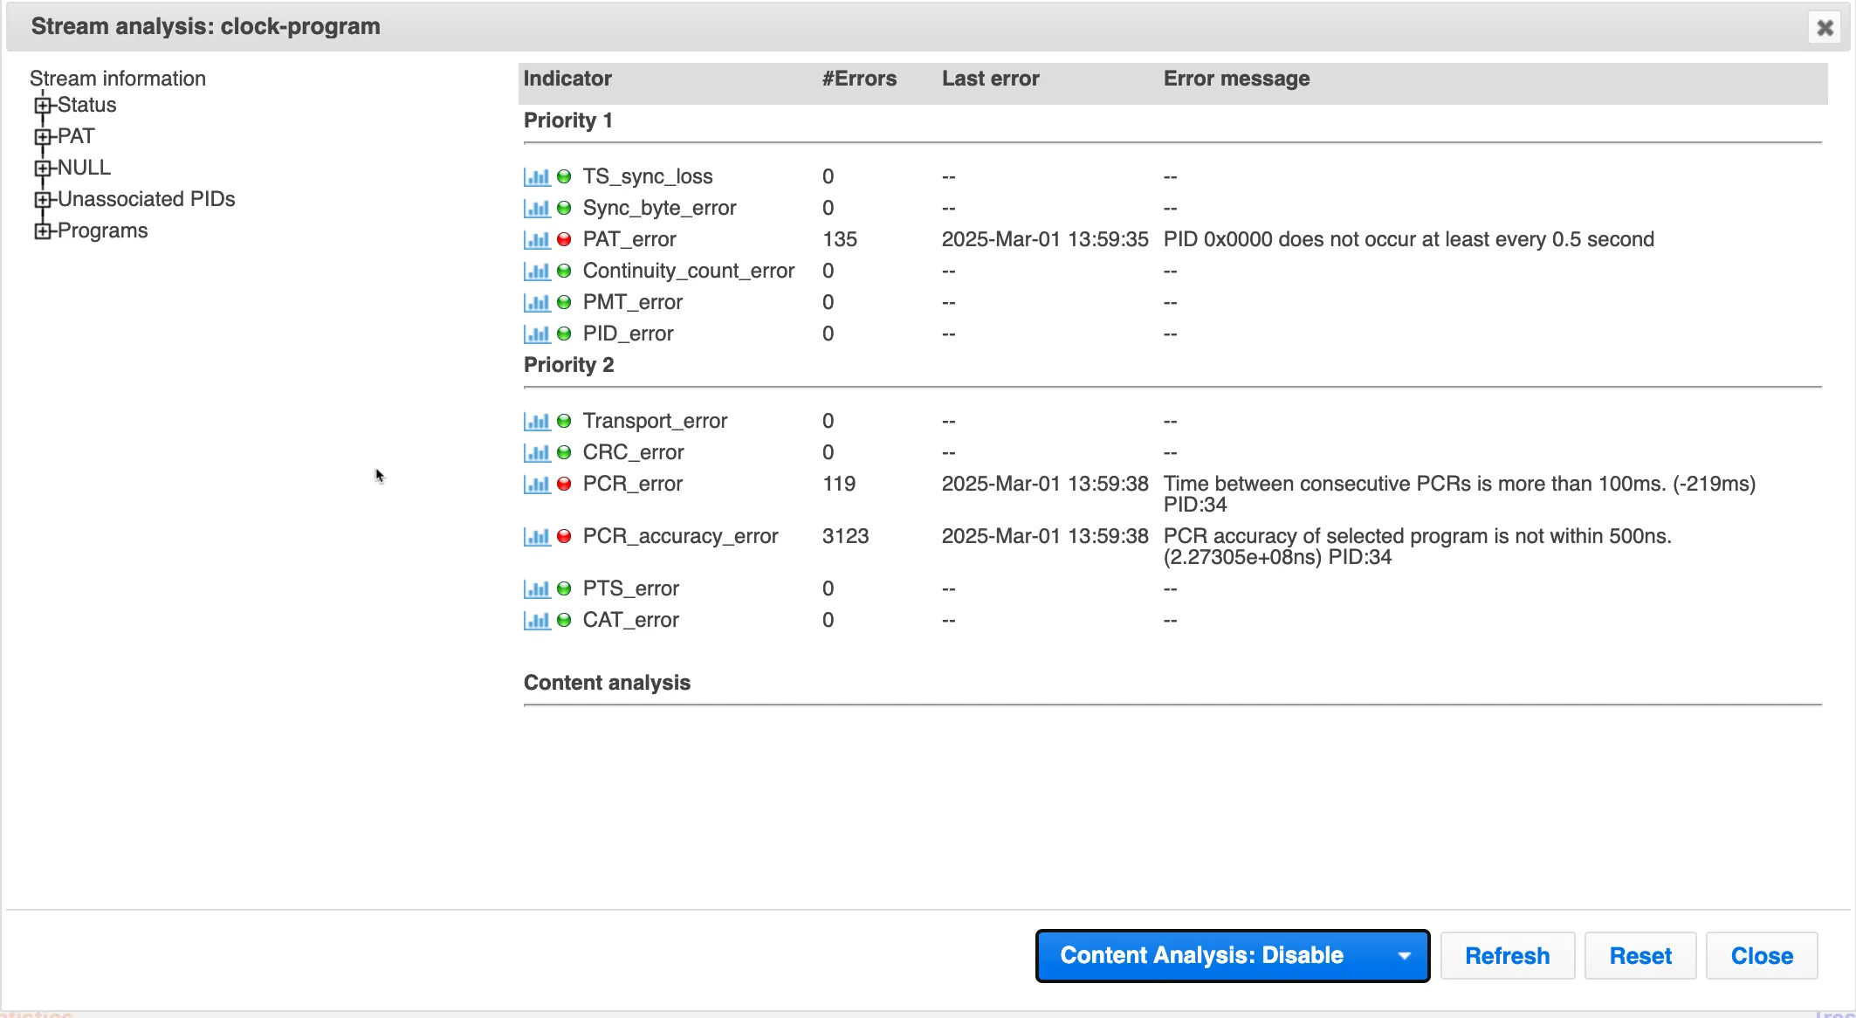
Task: Expand the Status tree node
Action: coord(42,106)
